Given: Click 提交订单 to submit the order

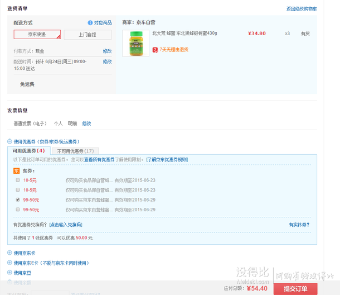Looking at the screenshot, I should (295, 289).
